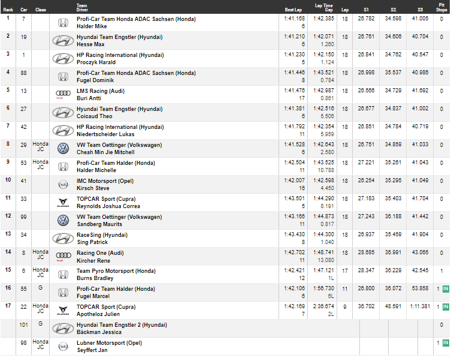The height and width of the screenshot is (358, 451).
Task: Click car number 101
Action: tap(23, 325)
